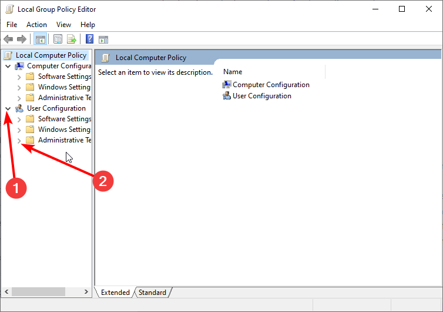Select Computer Configuration text in right pane
443x312 pixels.
tap(271, 85)
